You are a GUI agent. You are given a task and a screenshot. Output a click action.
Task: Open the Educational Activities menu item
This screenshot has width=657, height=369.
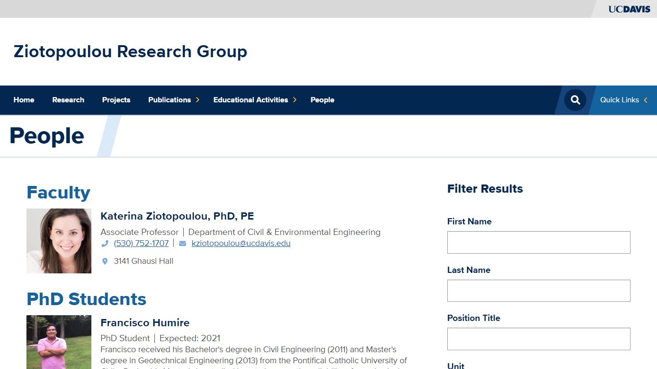tap(251, 100)
